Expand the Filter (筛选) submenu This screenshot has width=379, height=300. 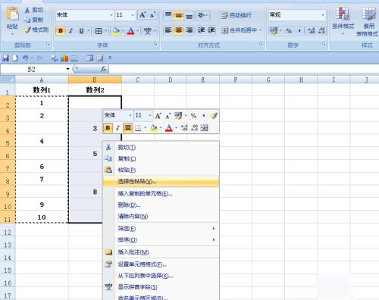[x=161, y=228]
